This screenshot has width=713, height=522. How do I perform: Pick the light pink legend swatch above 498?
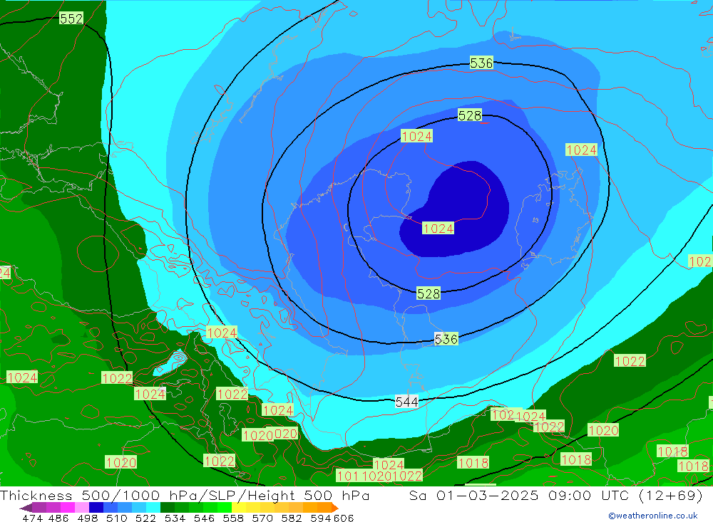[x=82, y=507]
